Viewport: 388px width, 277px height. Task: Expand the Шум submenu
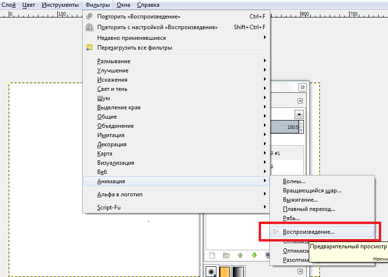[x=176, y=98]
